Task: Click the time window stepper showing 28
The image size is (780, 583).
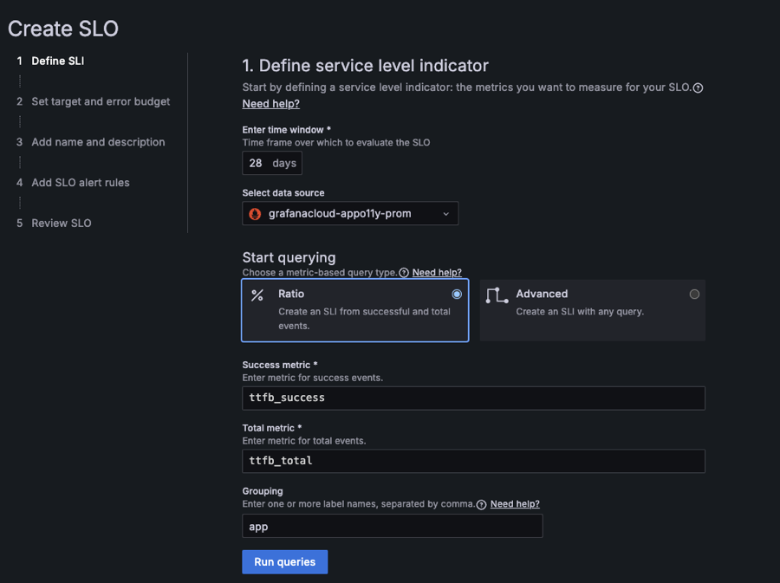Action: (254, 163)
